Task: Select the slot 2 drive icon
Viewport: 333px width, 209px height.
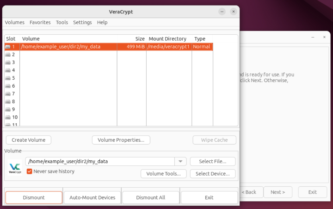Action: point(8,55)
